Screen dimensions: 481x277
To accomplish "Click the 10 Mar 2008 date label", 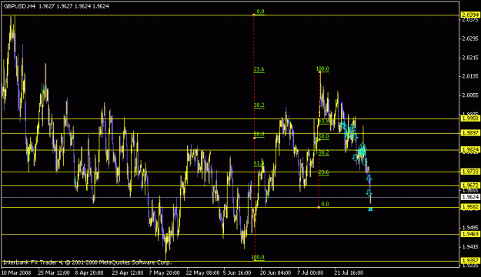I will point(17,272).
